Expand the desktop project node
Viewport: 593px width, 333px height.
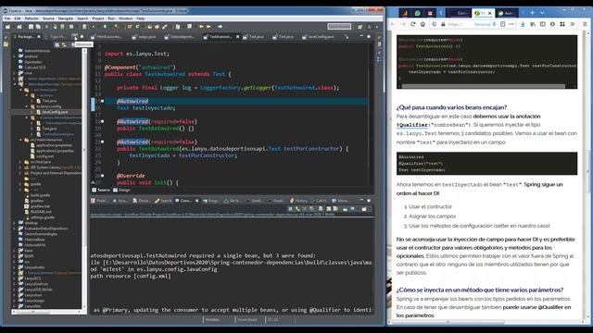pos(15,223)
